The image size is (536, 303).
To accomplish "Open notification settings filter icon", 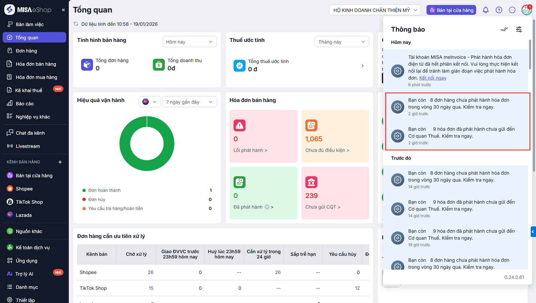I will pos(519,29).
